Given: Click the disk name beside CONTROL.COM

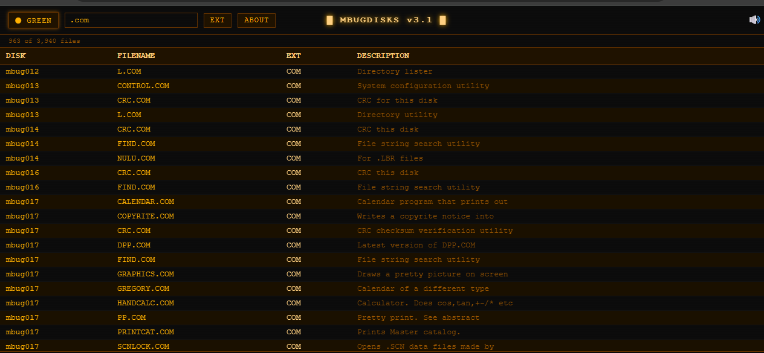Looking at the screenshot, I should pyautogui.click(x=22, y=86).
